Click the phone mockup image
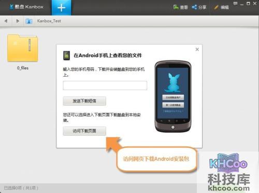 click(x=173, y=96)
